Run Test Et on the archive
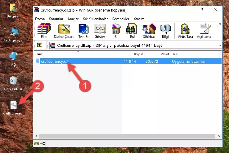 [83, 31]
